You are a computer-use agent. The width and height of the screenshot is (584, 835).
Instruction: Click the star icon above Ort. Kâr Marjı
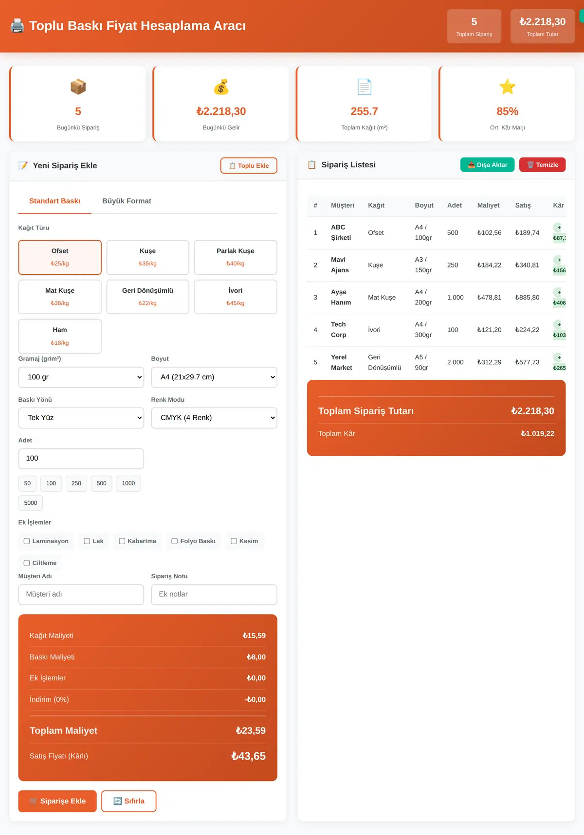[507, 87]
